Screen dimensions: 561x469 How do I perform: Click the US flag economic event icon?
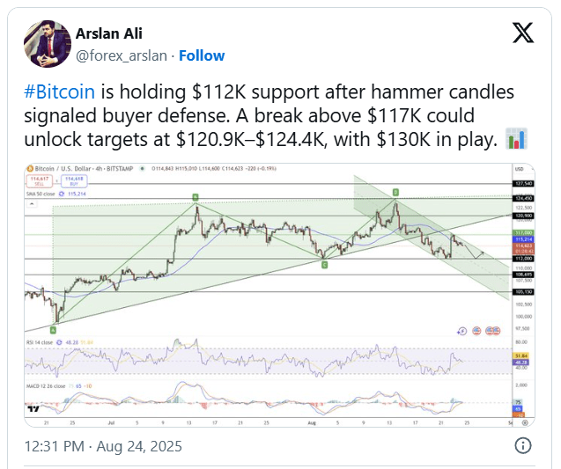[x=476, y=331]
